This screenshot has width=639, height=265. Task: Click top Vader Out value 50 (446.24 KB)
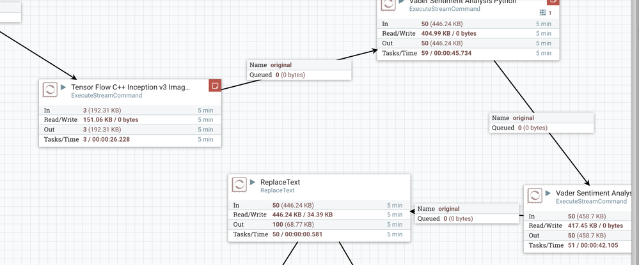point(442,43)
